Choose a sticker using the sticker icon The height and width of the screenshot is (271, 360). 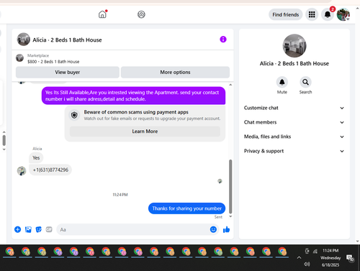coord(39,229)
